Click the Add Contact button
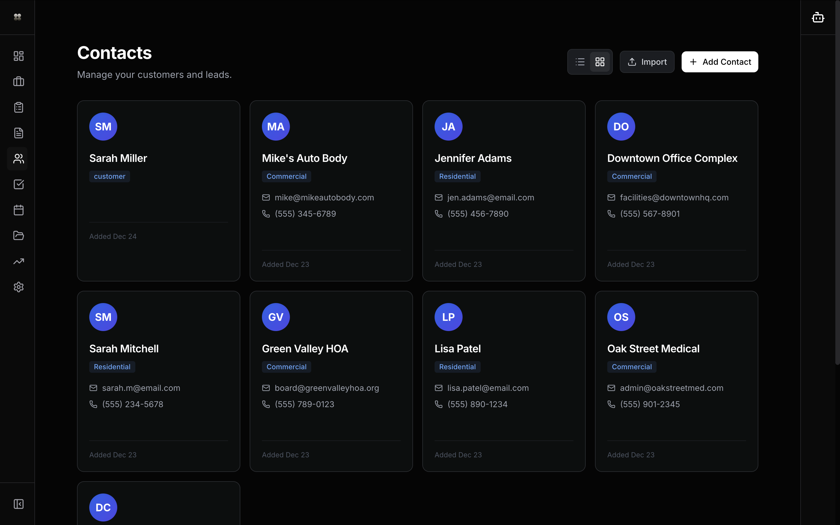This screenshot has width=840, height=525. click(x=720, y=62)
